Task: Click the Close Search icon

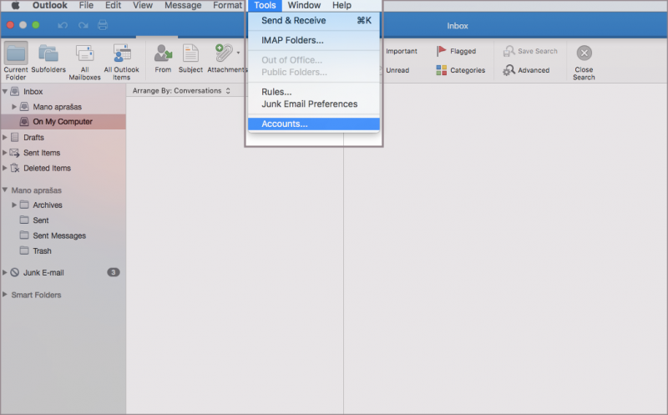Action: [x=584, y=53]
